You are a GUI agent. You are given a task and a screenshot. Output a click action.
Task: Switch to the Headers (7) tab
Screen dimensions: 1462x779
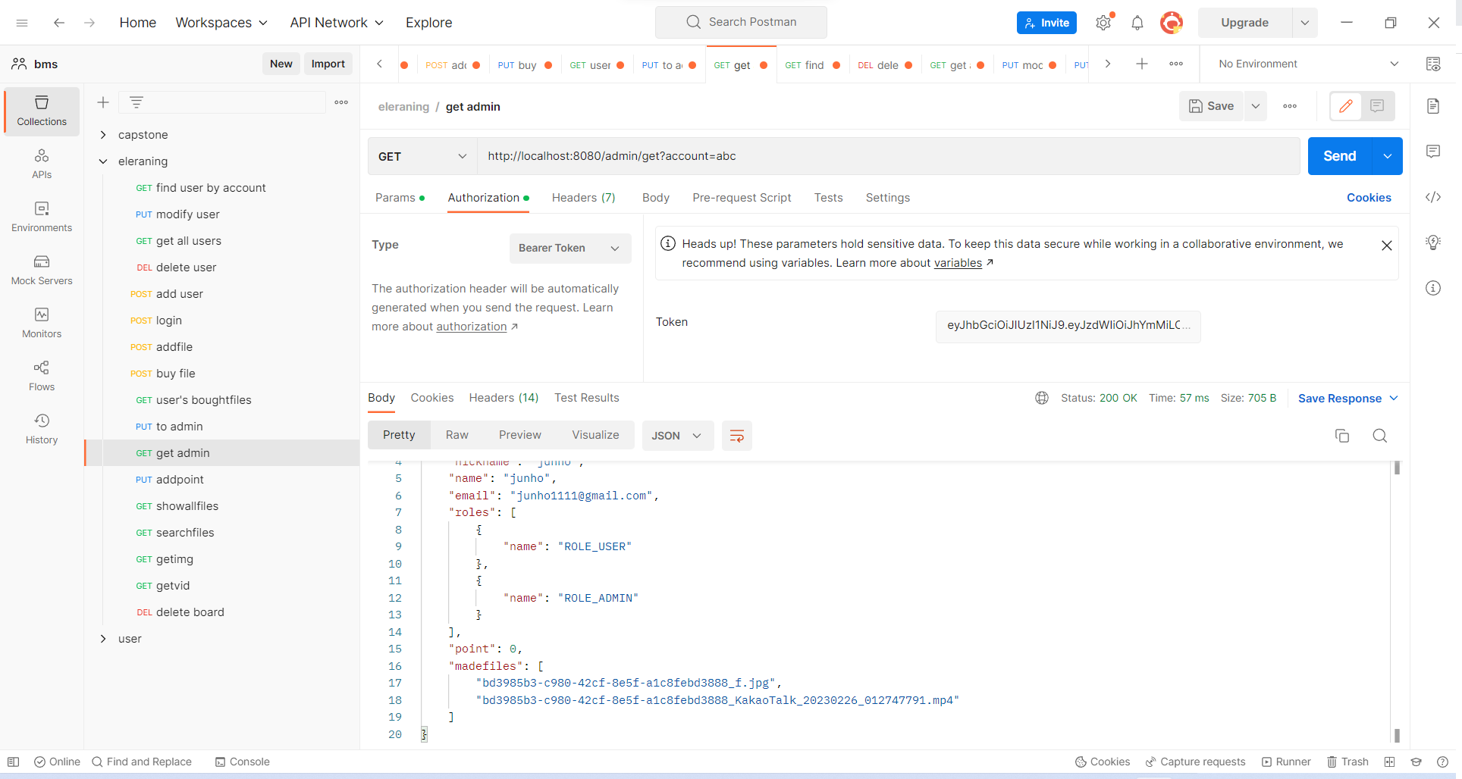pyautogui.click(x=583, y=198)
